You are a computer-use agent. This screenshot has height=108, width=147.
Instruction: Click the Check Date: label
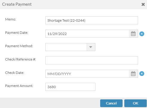[15, 73]
